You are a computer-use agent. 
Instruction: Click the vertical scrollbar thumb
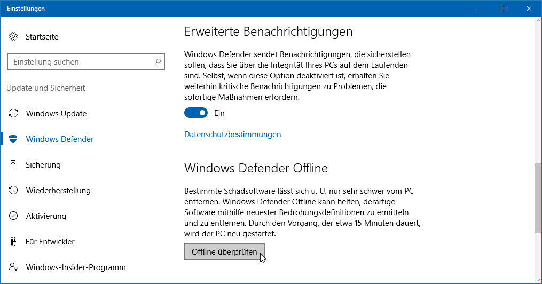click(538, 198)
